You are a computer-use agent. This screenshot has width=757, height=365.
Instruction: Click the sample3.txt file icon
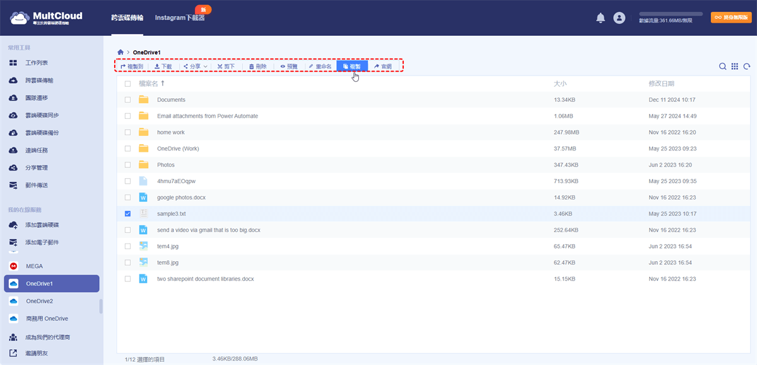pos(143,213)
